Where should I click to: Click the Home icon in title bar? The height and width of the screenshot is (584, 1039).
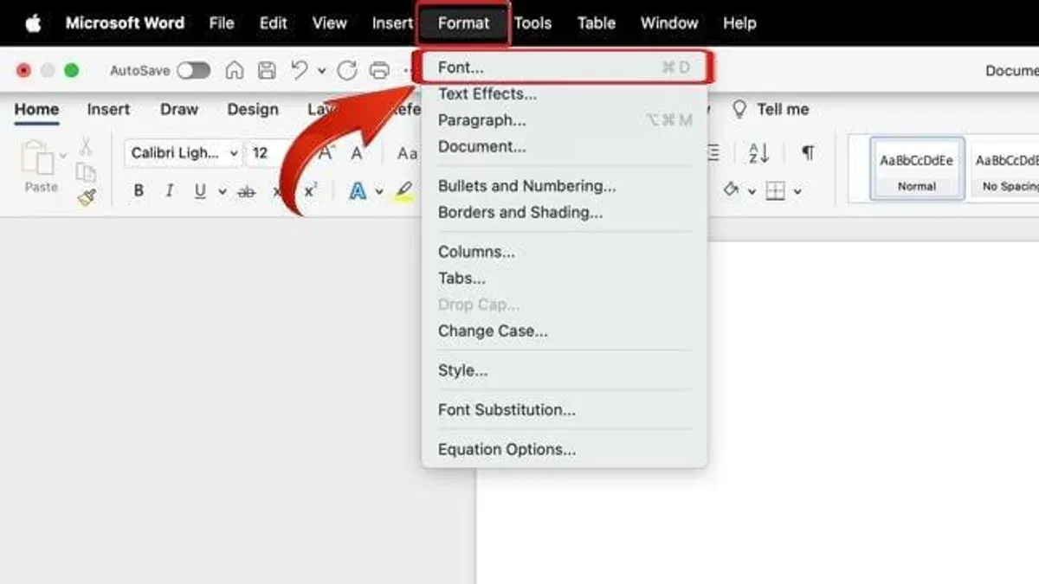tap(235, 71)
